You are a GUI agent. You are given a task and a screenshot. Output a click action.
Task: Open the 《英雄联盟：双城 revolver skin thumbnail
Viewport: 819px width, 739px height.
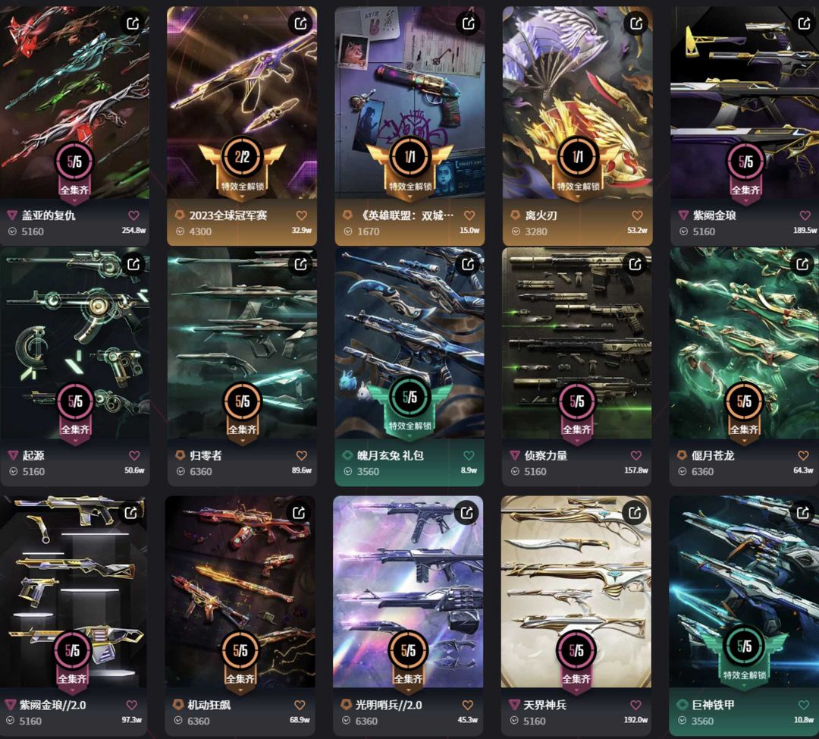click(409, 102)
